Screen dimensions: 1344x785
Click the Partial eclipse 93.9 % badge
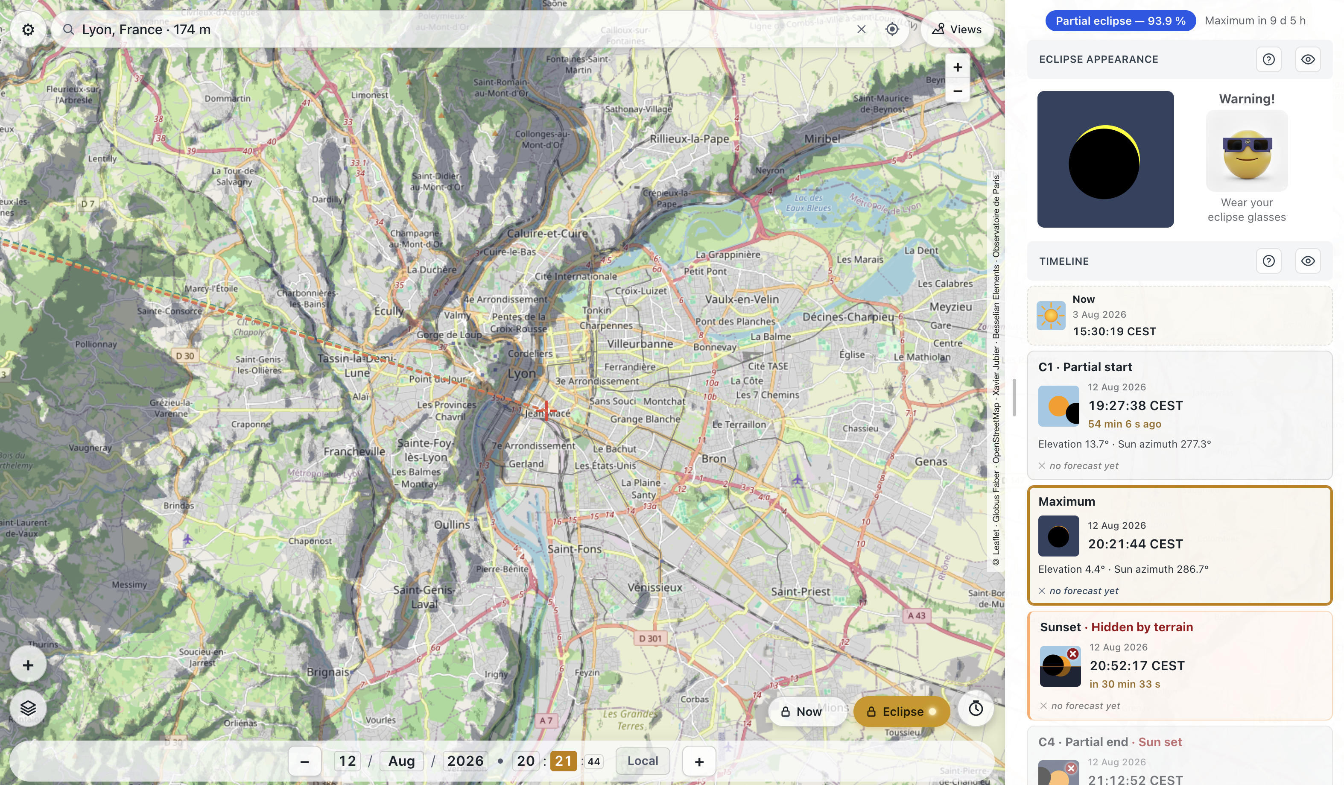point(1120,21)
